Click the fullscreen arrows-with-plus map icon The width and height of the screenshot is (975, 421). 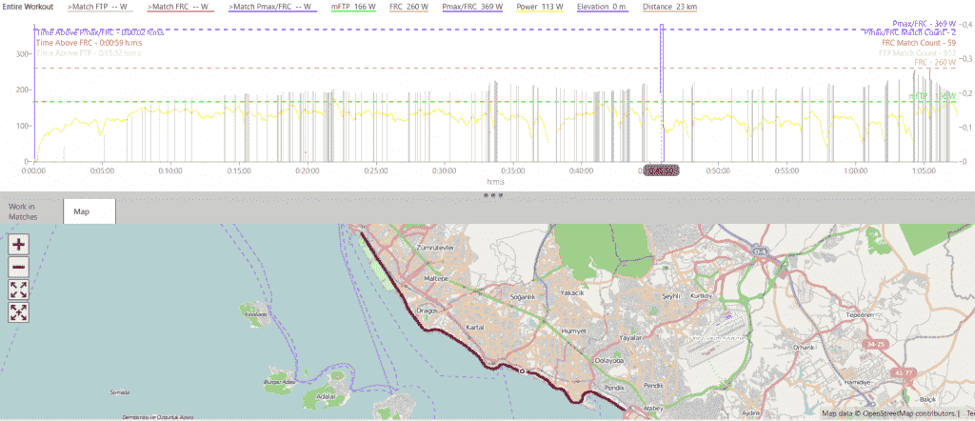[x=18, y=311]
